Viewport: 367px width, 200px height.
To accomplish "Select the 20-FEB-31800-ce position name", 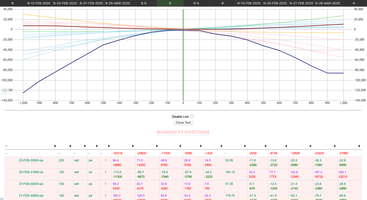I will coord(31,172).
